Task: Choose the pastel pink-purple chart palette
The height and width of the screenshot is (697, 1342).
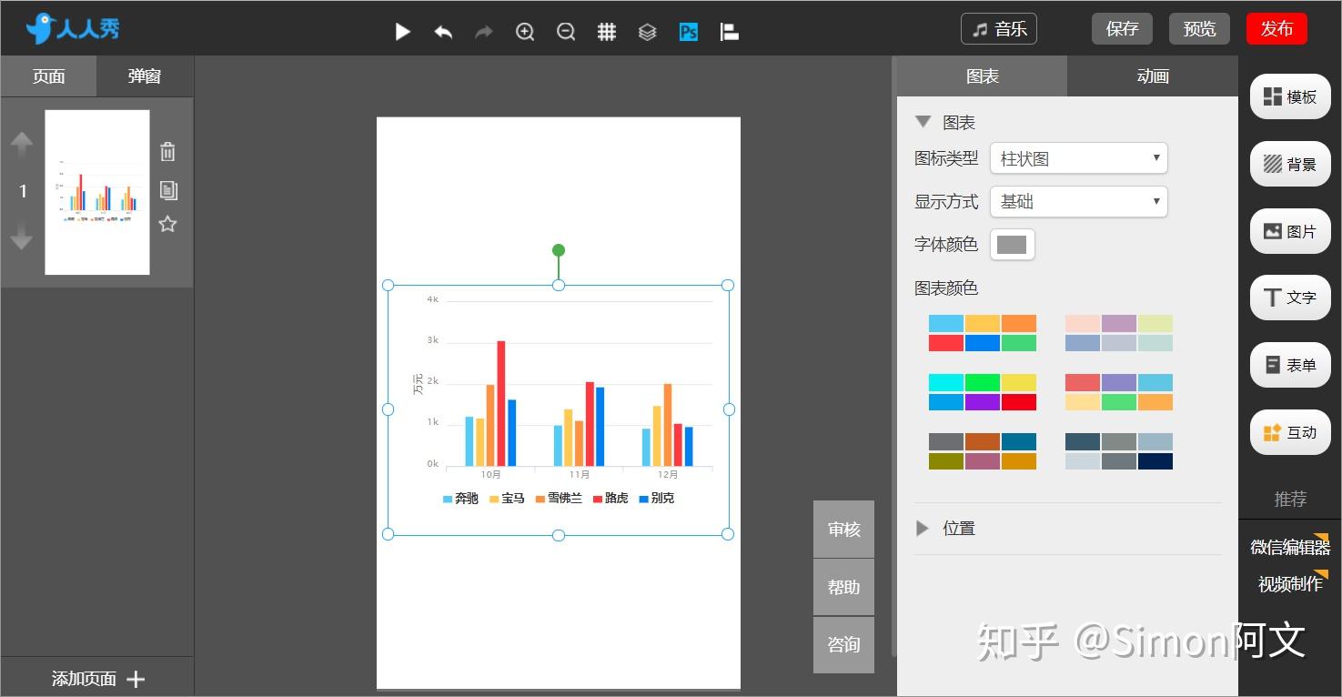Action: click(x=1119, y=333)
